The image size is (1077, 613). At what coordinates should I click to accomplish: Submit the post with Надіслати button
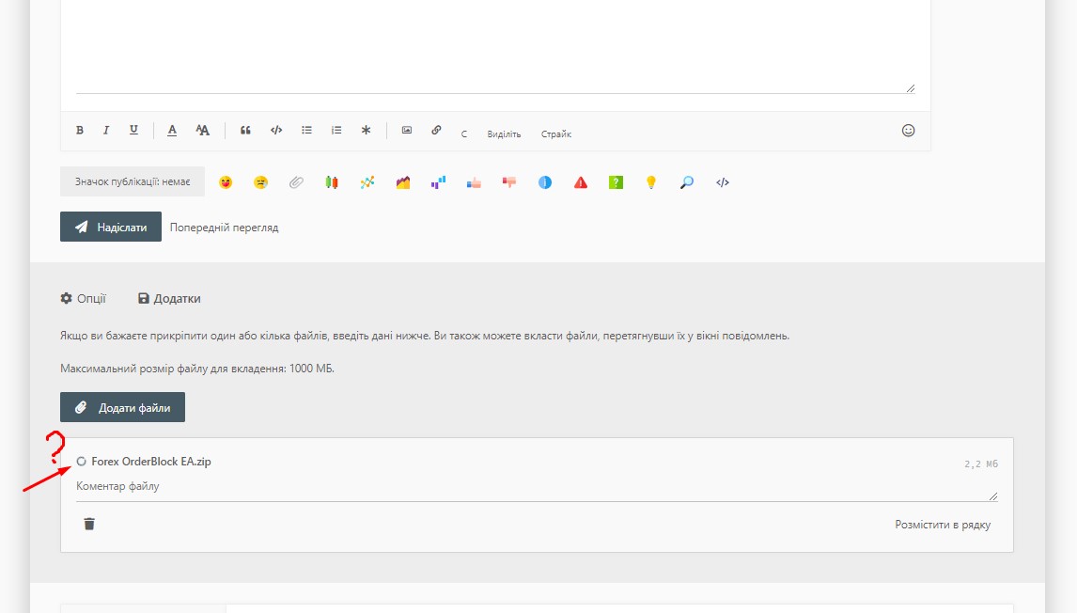click(111, 227)
